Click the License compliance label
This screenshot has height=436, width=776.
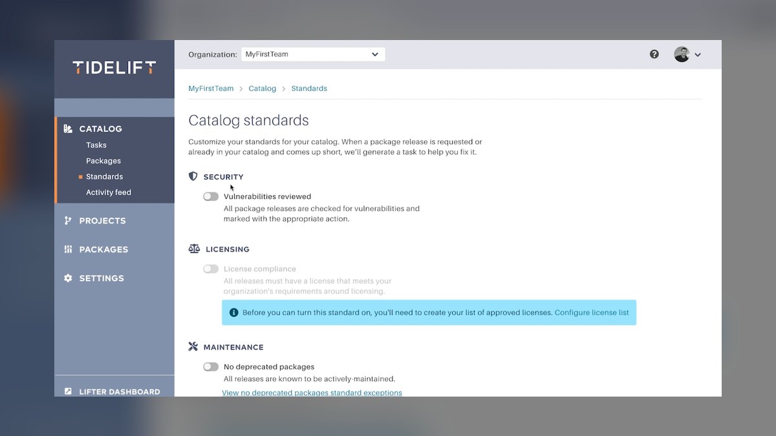260,269
